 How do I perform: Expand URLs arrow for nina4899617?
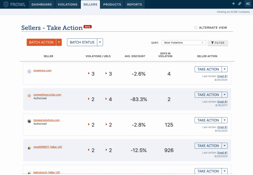[106, 150]
